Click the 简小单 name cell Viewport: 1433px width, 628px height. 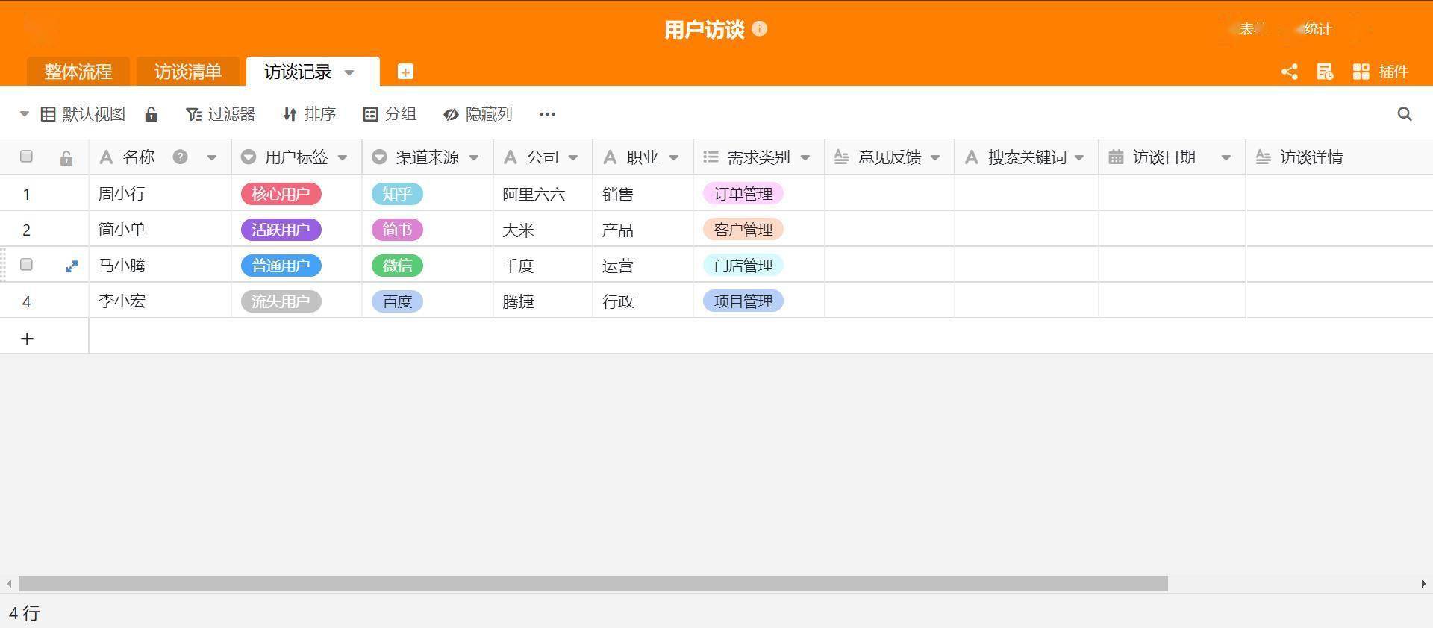coord(160,230)
